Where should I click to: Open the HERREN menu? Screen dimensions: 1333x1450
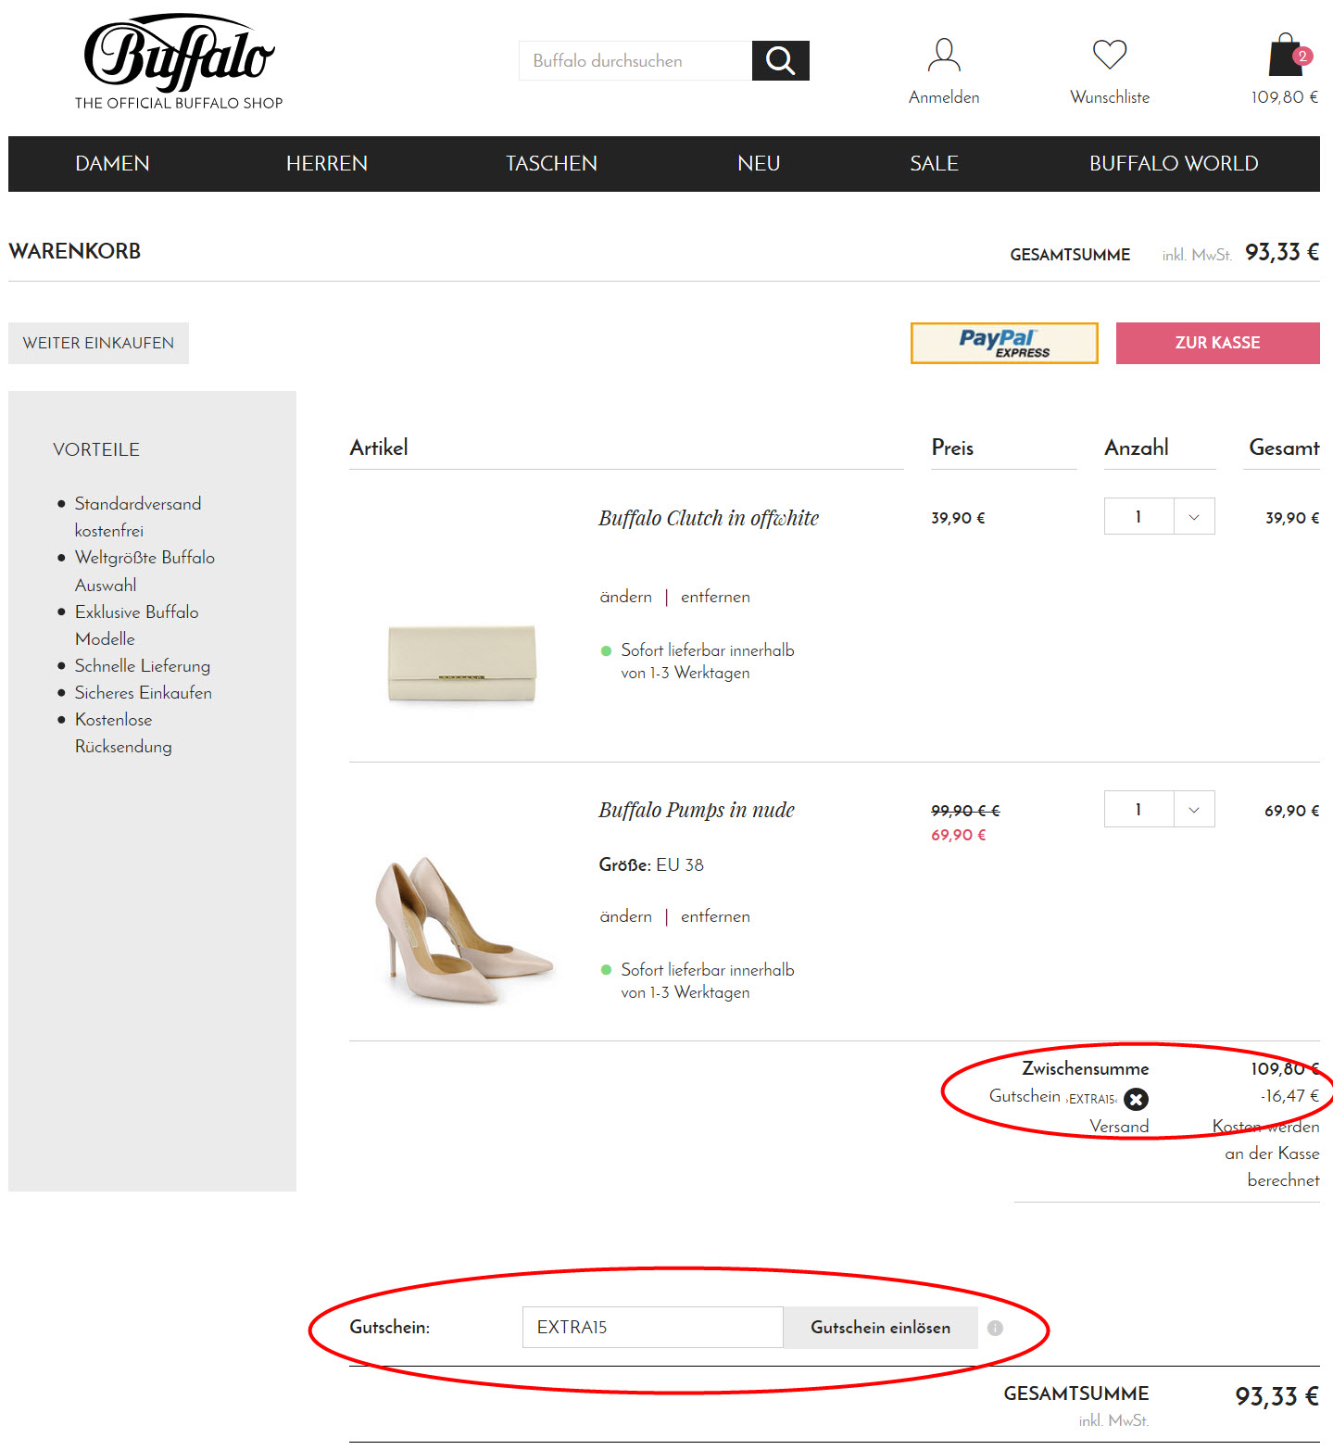327,163
